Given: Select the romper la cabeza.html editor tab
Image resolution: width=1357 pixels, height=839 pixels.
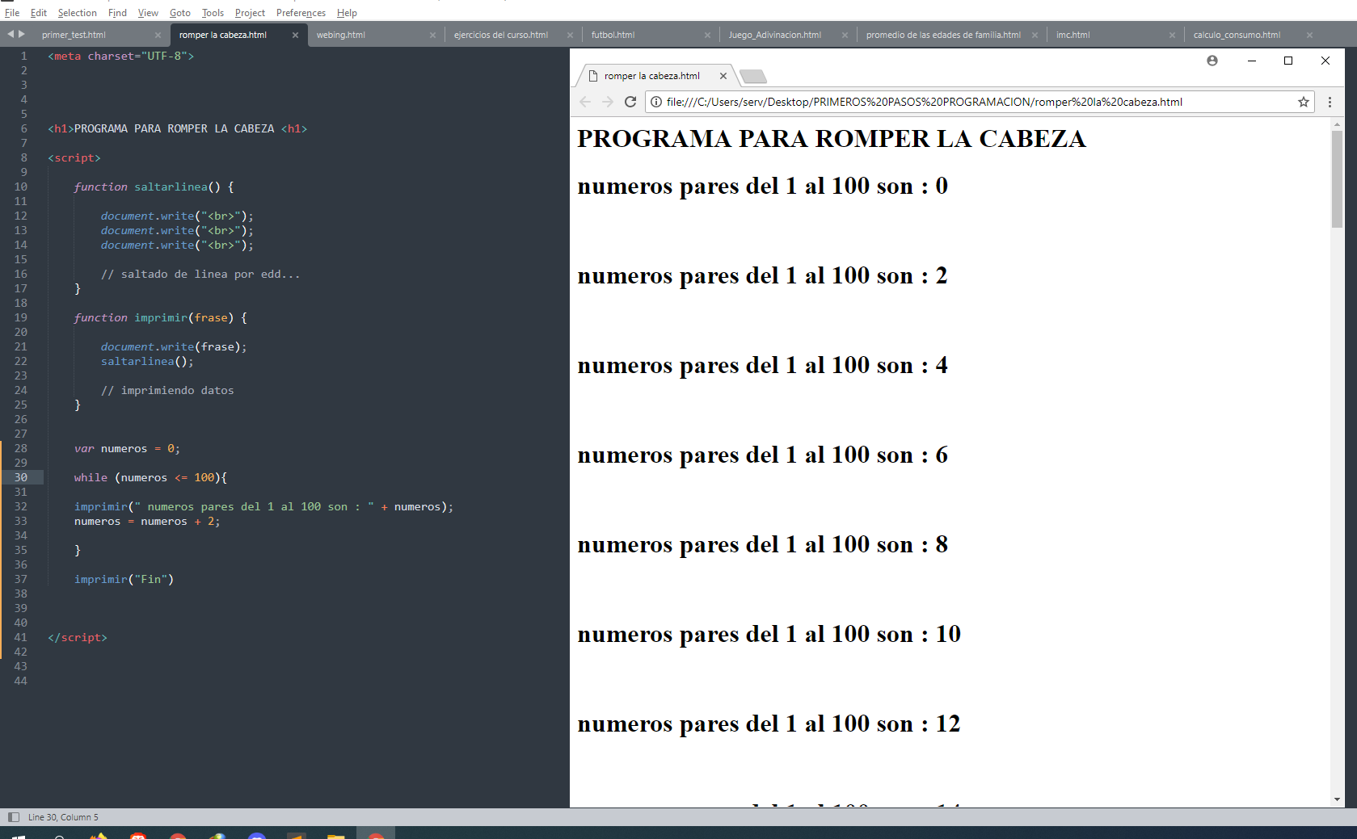Looking at the screenshot, I should pyautogui.click(x=223, y=35).
